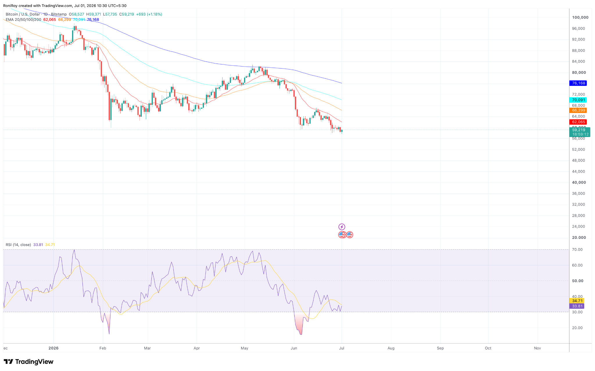Click the red 62,065 value in EMA legend
The height and width of the screenshot is (371, 595).
50,20
